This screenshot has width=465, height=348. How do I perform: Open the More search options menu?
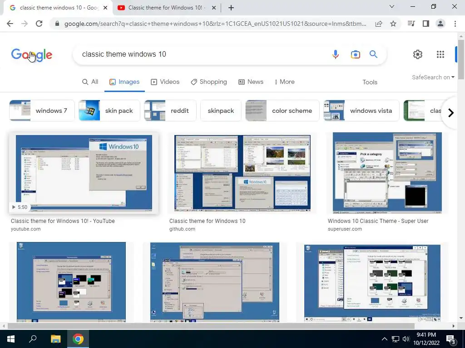[x=284, y=82]
